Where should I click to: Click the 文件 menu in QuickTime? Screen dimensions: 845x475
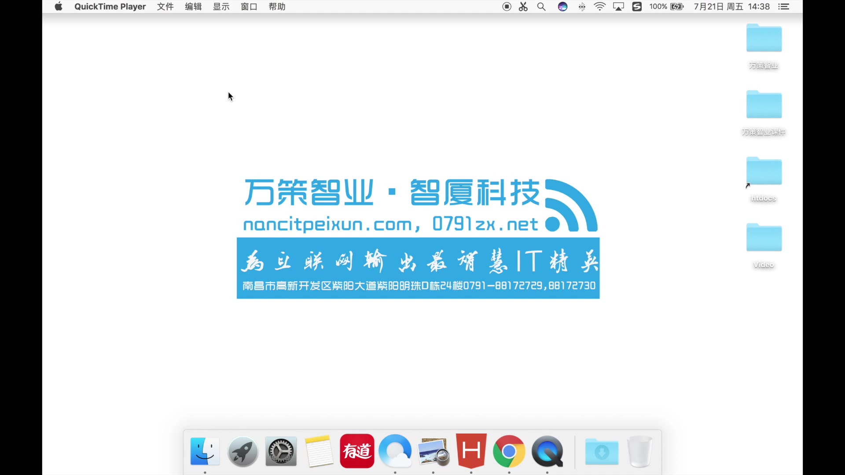coord(165,7)
